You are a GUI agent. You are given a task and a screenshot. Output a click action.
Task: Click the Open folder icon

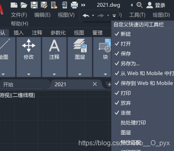(24, 5)
